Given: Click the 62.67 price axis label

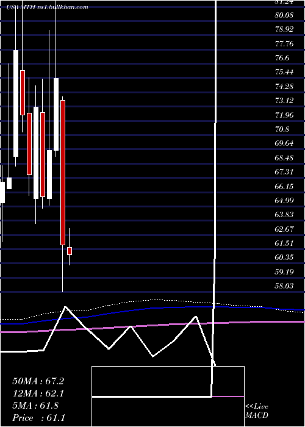Looking at the screenshot, I should [284, 229].
